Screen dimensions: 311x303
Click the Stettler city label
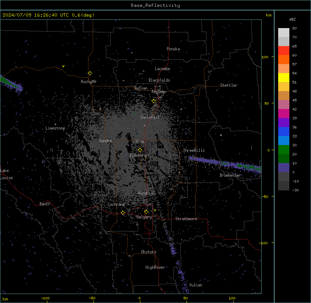pyautogui.click(x=229, y=85)
